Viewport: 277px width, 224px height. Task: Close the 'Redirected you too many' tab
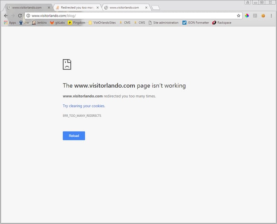pos(98,8)
